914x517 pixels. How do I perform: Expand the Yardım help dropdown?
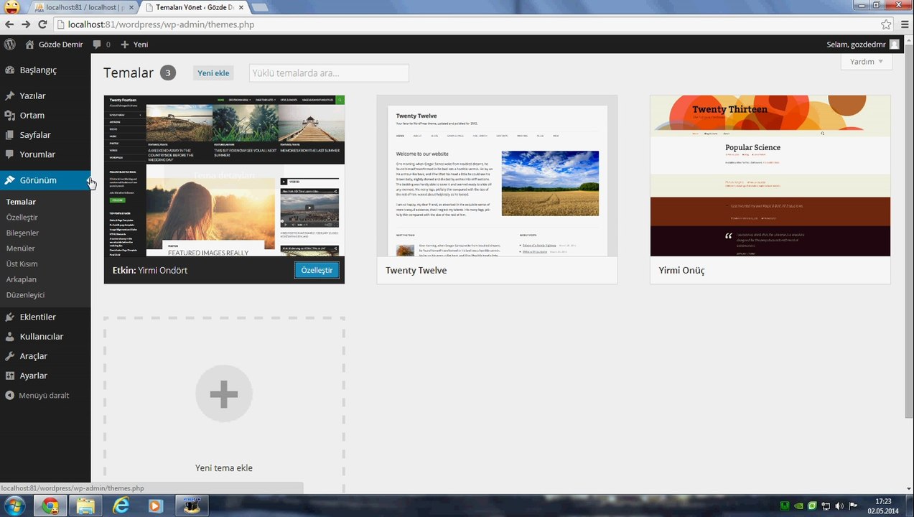click(867, 62)
